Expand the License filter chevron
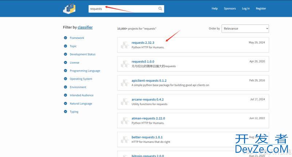Screen dimensions: 292x157 tap(65, 62)
